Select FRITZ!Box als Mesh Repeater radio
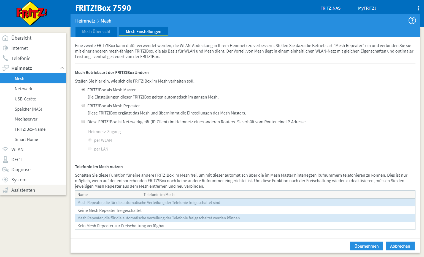424x257 pixels. [83, 106]
